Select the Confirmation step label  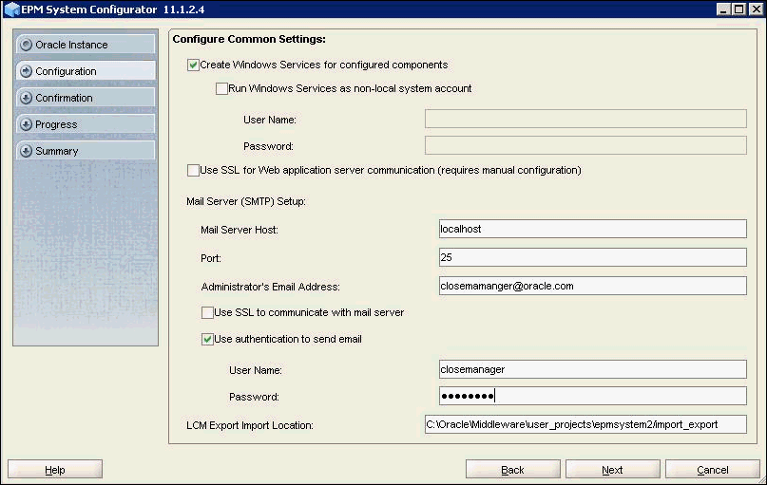pyautogui.click(x=64, y=98)
